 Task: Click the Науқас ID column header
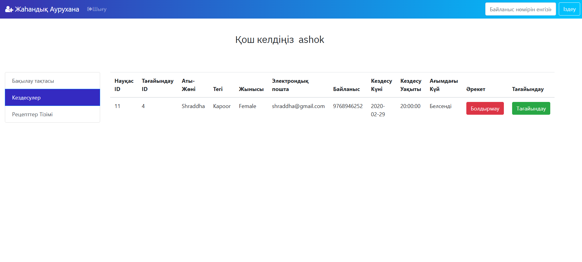click(124, 85)
